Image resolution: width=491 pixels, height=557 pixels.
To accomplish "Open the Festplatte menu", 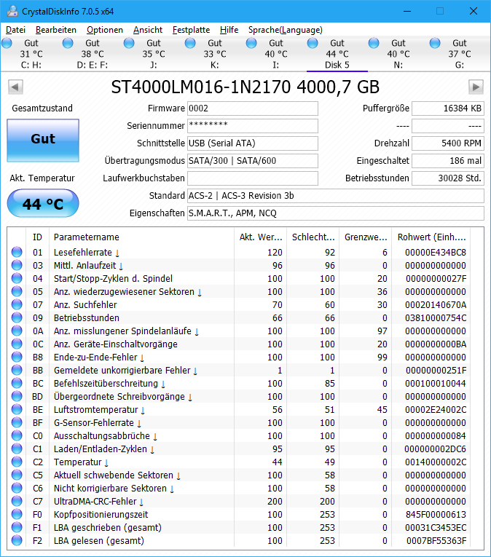I will pyautogui.click(x=191, y=30).
